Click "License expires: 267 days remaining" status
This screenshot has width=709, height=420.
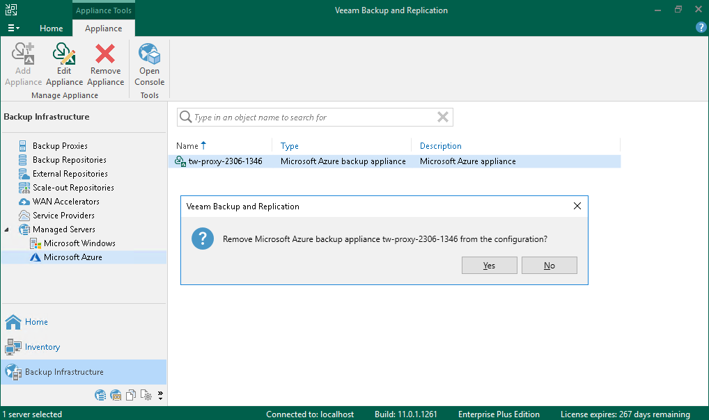pyautogui.click(x=625, y=414)
